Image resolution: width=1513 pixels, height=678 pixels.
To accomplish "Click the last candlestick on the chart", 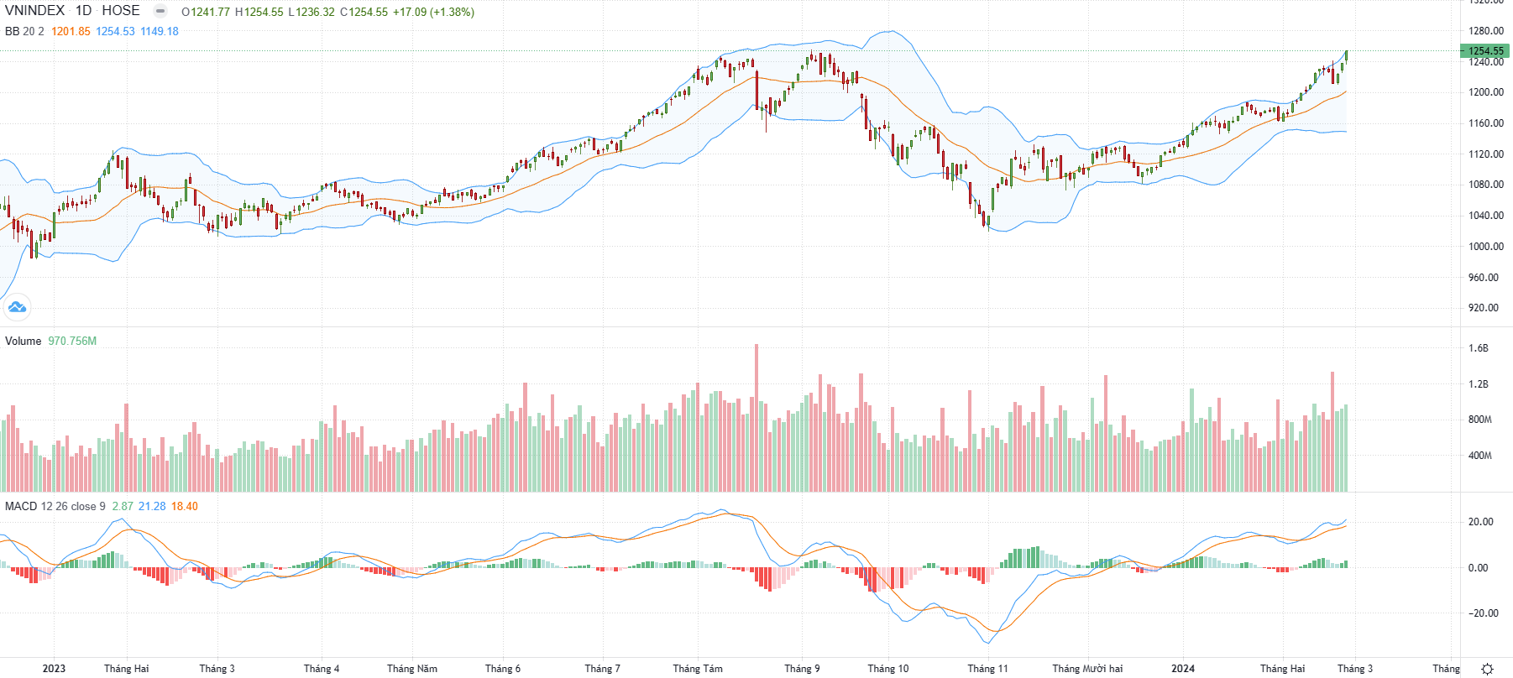I will pyautogui.click(x=1346, y=57).
